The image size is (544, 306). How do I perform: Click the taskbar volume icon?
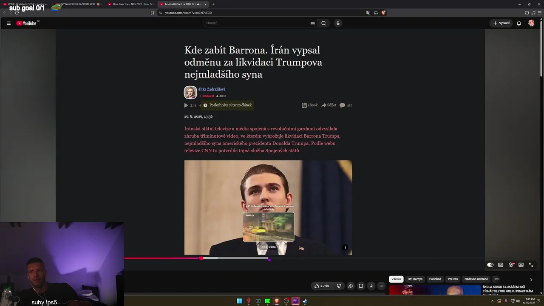[518, 301]
